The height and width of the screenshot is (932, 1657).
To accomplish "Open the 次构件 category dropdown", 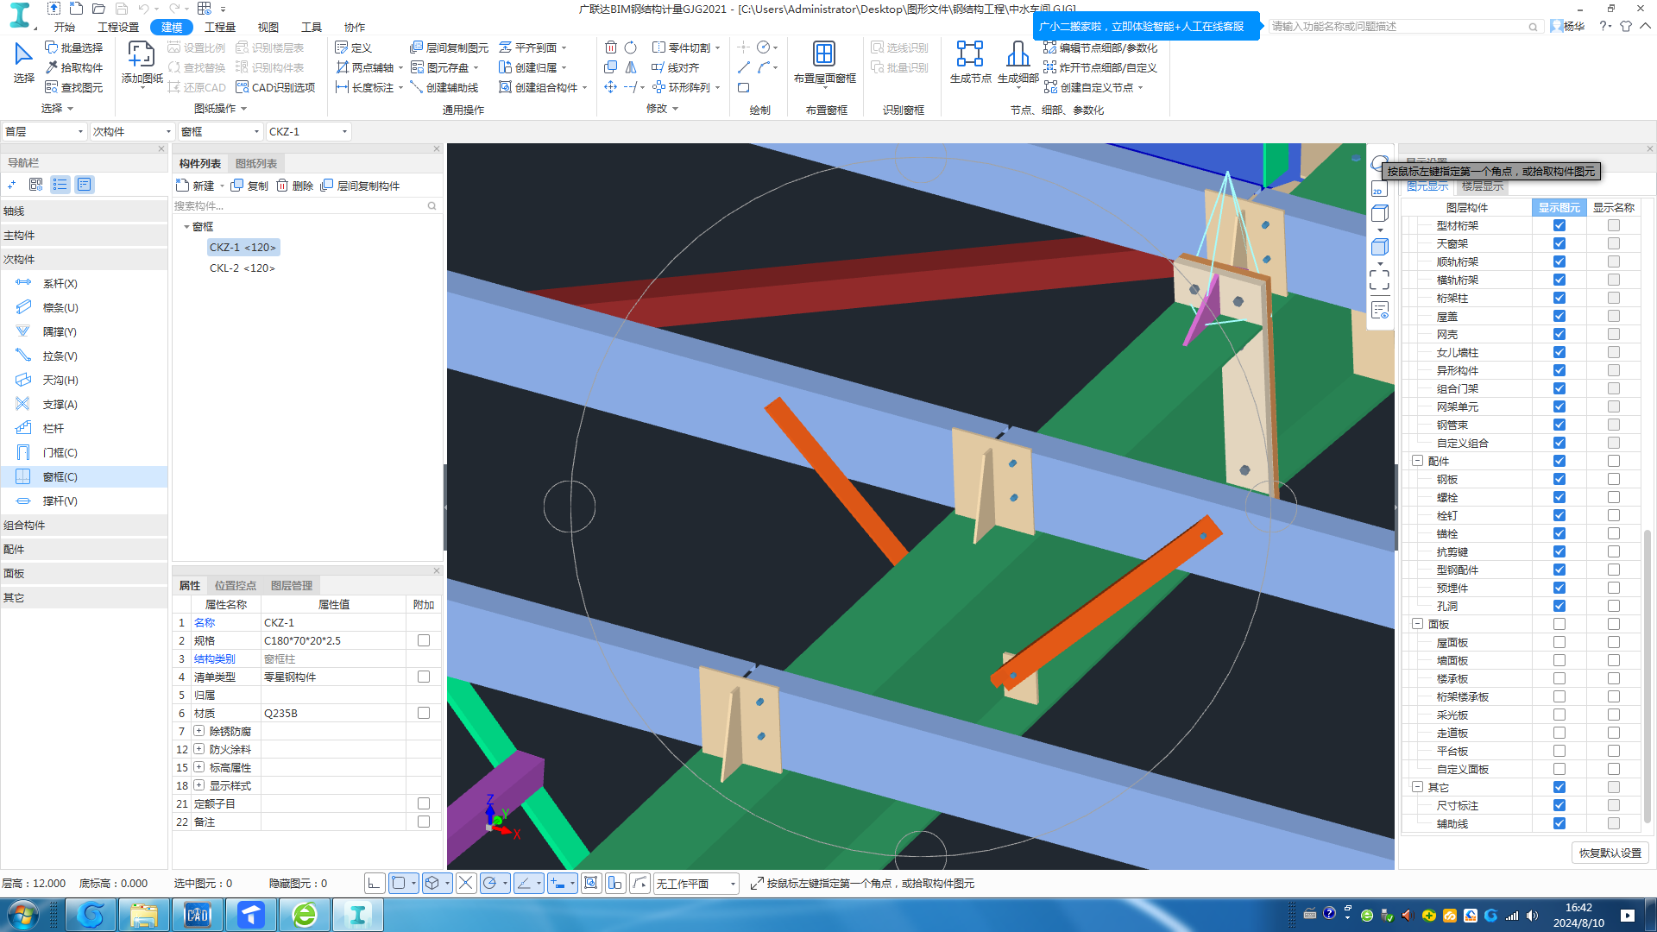I will 132,131.
